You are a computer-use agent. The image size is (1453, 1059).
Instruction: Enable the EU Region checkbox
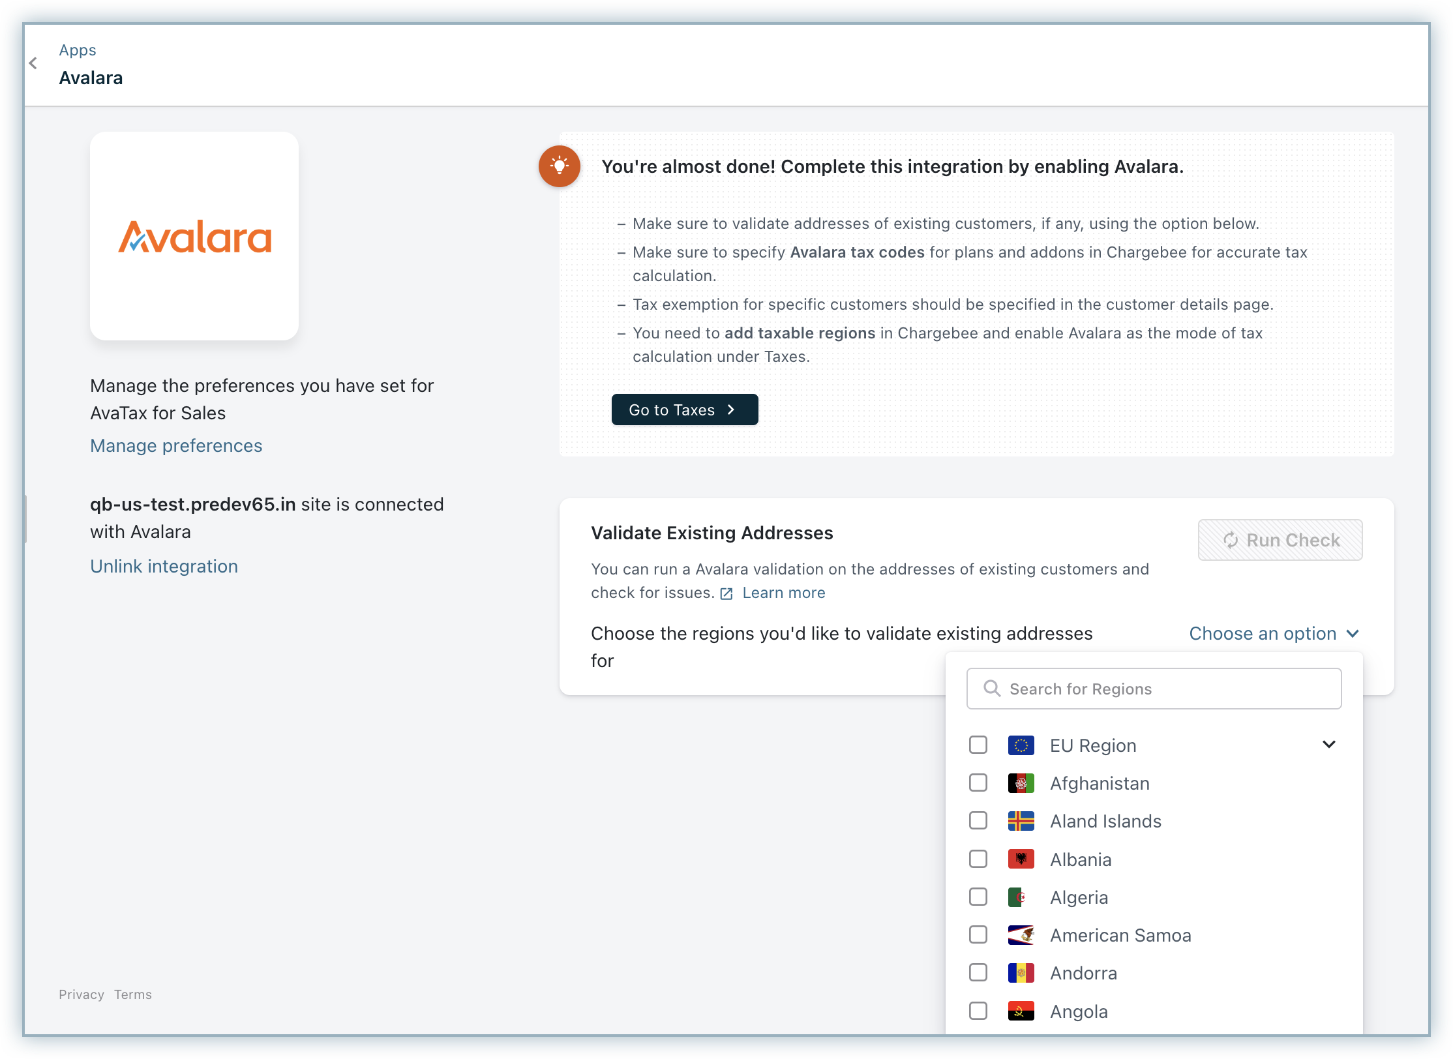click(978, 745)
